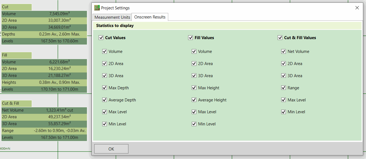Disable Net Volume statistic
Viewport: 366px width, 159px height.
pyautogui.click(x=283, y=52)
